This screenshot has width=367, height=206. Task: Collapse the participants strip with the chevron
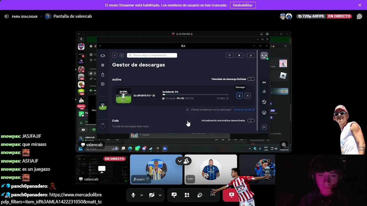[180, 161]
